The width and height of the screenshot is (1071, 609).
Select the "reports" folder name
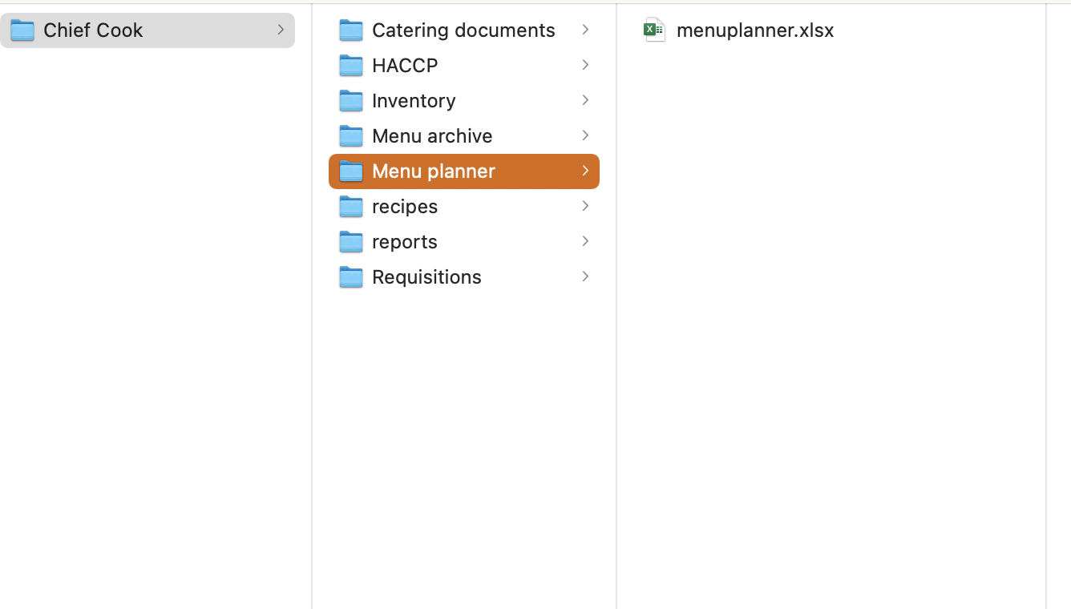point(405,242)
